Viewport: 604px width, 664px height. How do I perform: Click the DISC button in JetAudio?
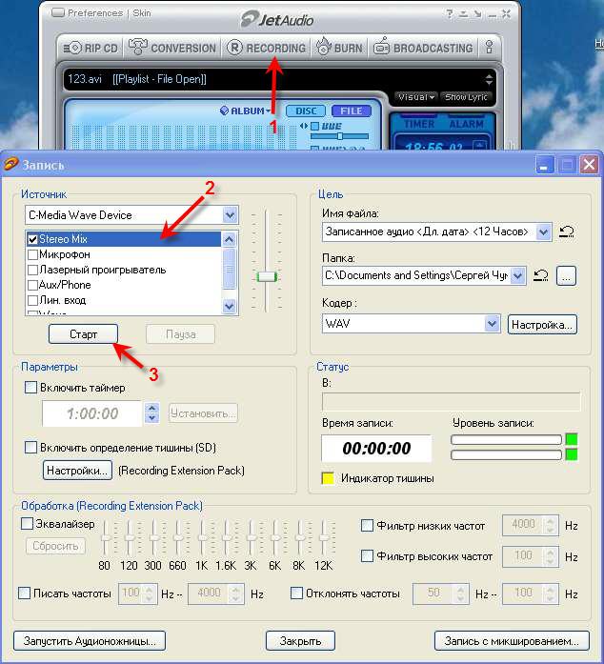pos(306,111)
